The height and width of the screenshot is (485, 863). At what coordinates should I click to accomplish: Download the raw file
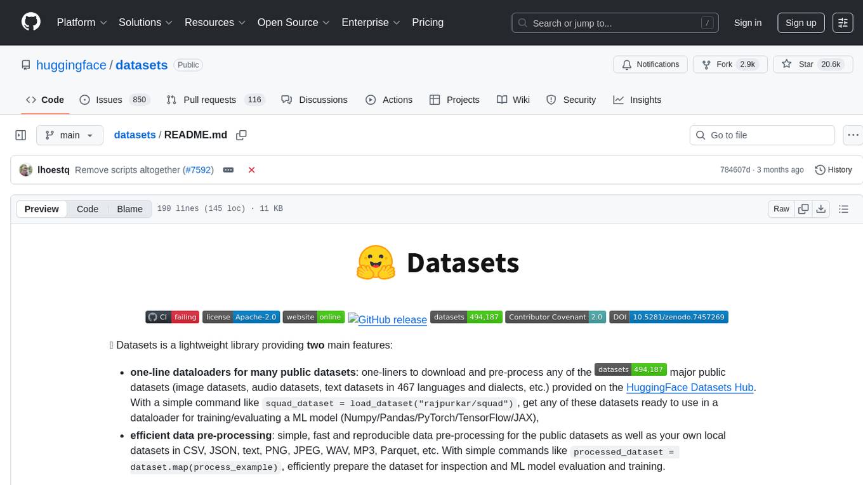pos(820,209)
